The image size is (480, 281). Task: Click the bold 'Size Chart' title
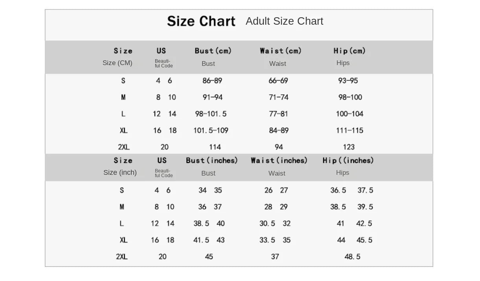point(201,21)
